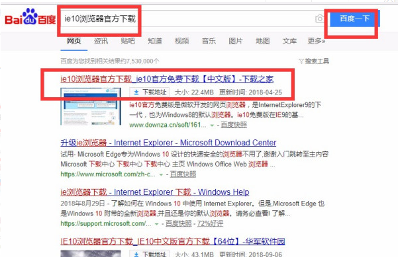This screenshot has width=398, height=257.
Task: Open the Baidu logo homepage link
Action: tap(30, 17)
